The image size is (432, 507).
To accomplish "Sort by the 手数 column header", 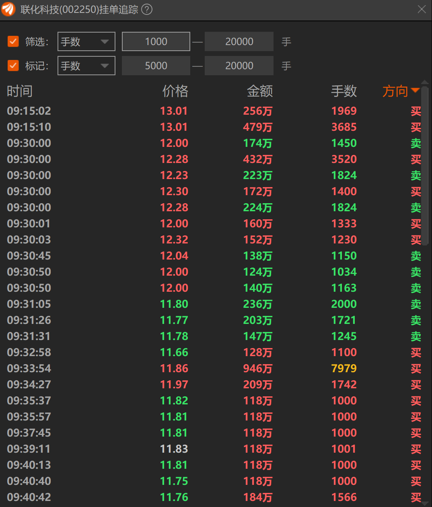I will pyautogui.click(x=344, y=91).
